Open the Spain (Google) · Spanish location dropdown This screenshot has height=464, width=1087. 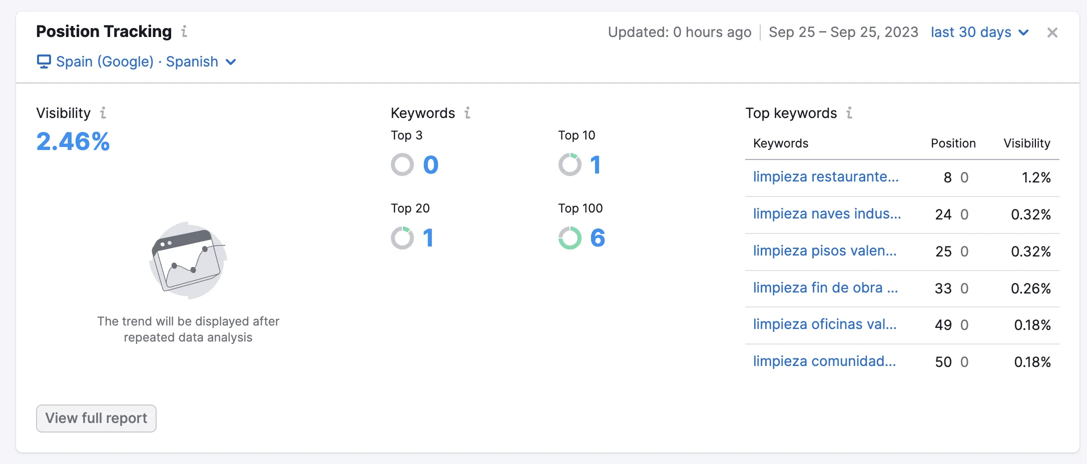136,61
